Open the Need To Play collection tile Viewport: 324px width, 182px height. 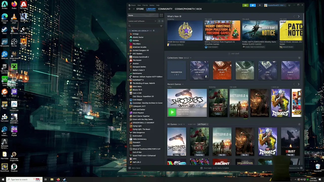pos(222,71)
